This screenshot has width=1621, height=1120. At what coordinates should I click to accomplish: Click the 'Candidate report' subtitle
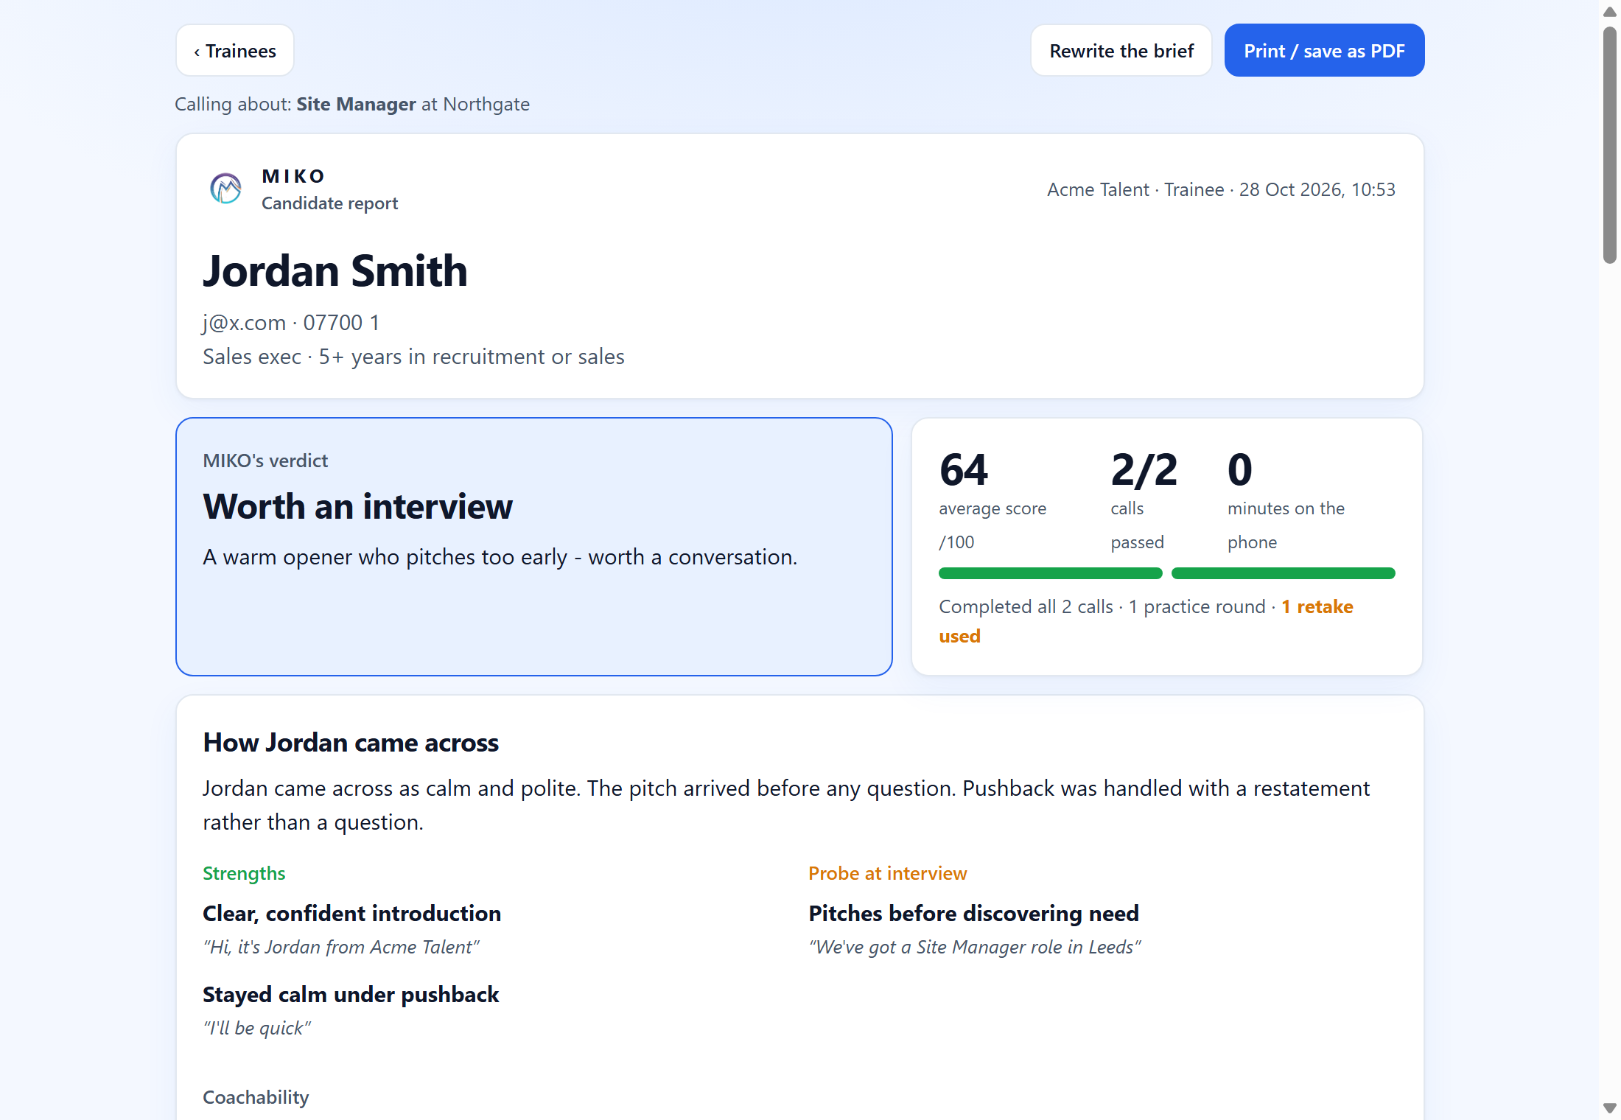pos(329,203)
